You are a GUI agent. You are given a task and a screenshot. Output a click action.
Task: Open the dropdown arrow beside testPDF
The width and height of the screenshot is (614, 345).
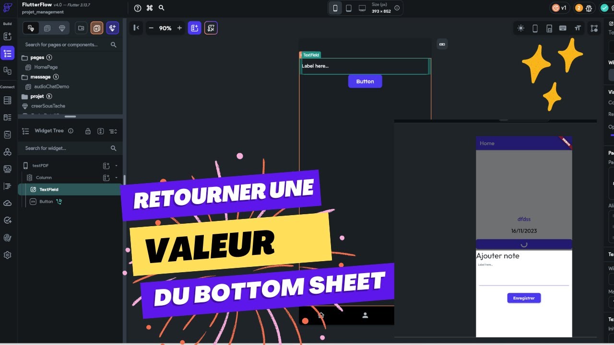[x=116, y=166]
